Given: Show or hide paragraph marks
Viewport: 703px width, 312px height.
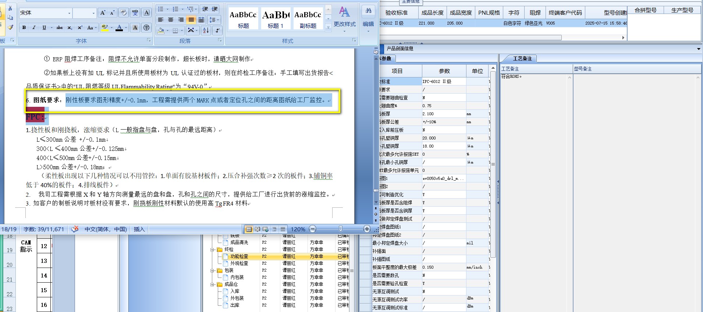Looking at the screenshot, I should click(x=217, y=30).
